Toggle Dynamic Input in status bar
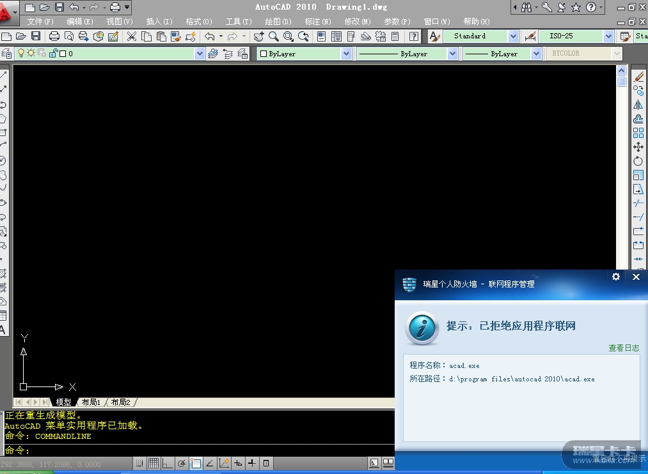 pyautogui.click(x=238, y=463)
